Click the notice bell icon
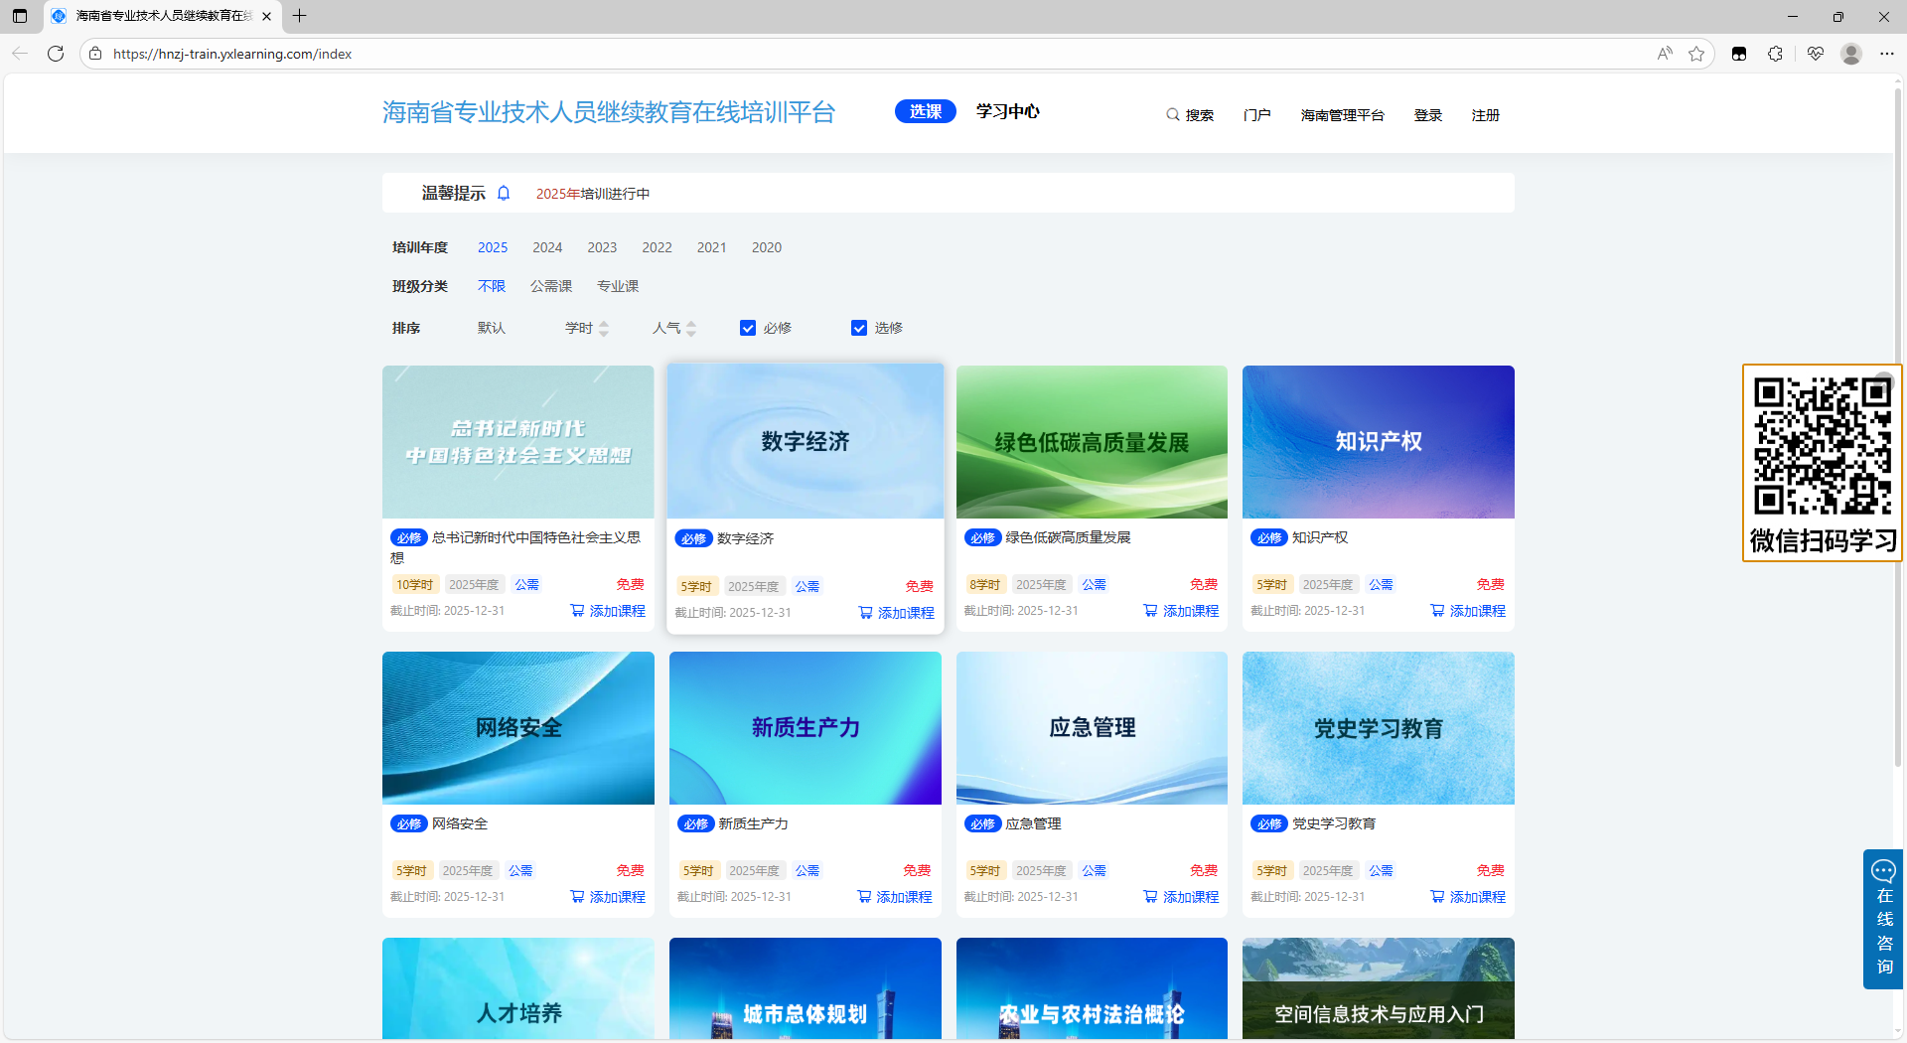This screenshot has height=1043, width=1907. click(504, 193)
